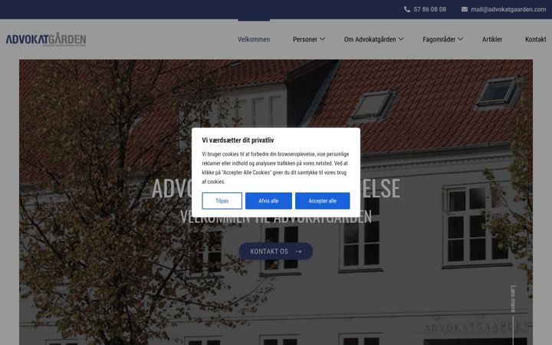Click the 'Vi værdsætter dit privatliv' heading
The width and height of the screenshot is (552, 345).
pyautogui.click(x=238, y=140)
